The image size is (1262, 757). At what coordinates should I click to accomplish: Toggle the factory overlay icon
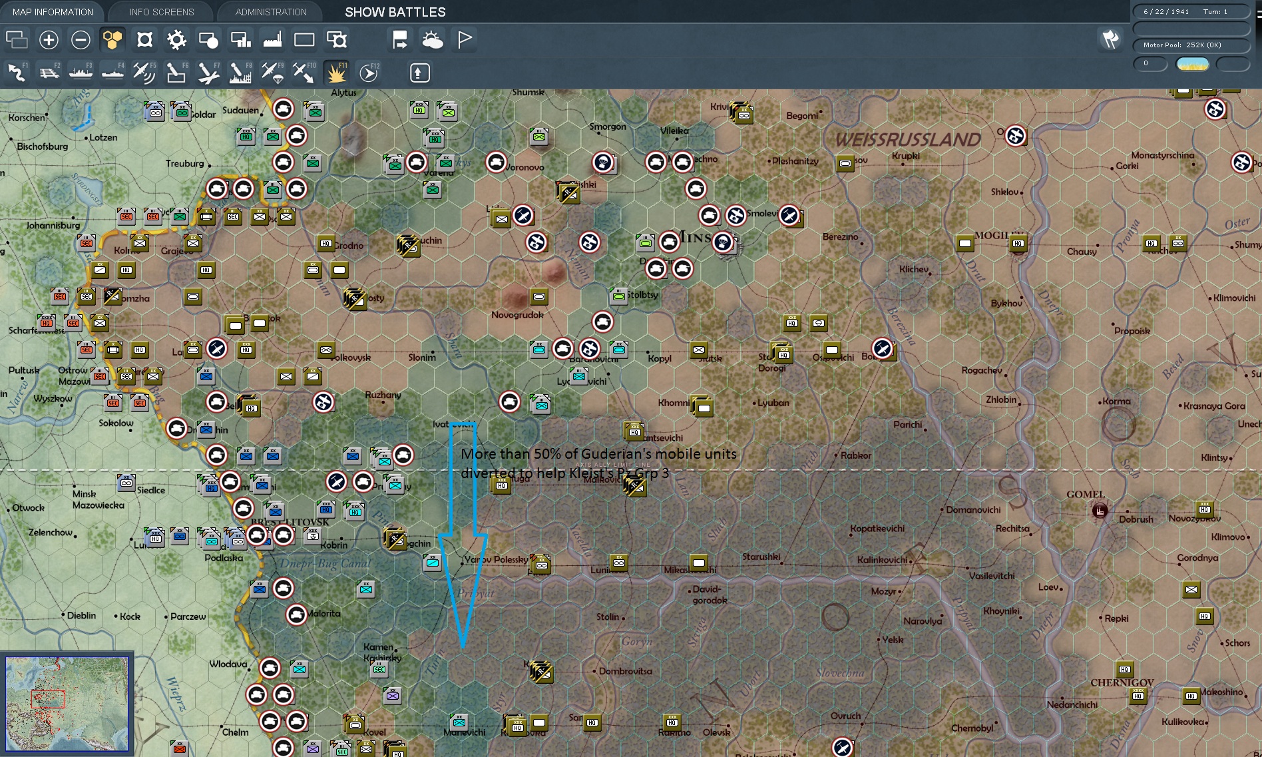[272, 40]
